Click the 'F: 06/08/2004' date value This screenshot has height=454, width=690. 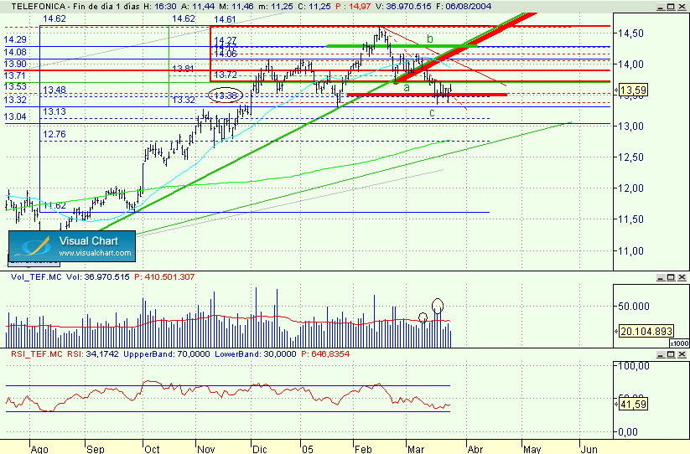(464, 6)
